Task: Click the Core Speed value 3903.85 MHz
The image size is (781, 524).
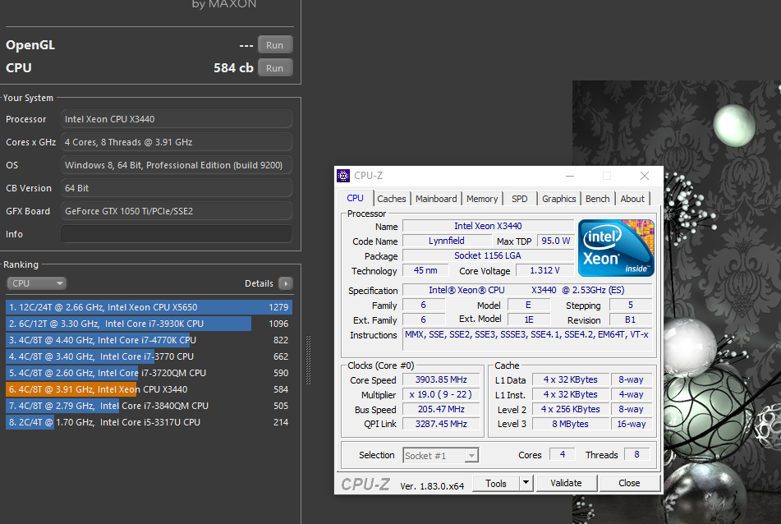Action: point(441,380)
